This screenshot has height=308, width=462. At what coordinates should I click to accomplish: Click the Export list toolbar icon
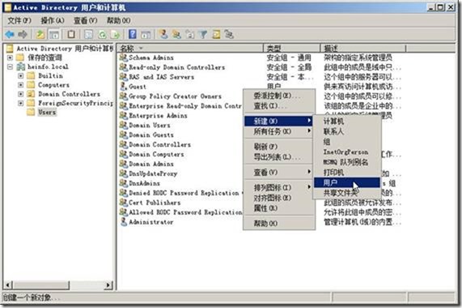point(115,35)
